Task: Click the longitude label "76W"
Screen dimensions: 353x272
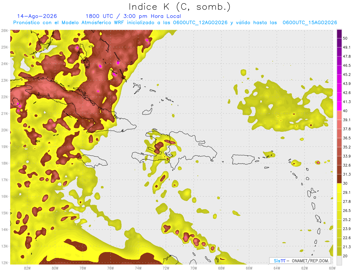Action: [x=110, y=268]
